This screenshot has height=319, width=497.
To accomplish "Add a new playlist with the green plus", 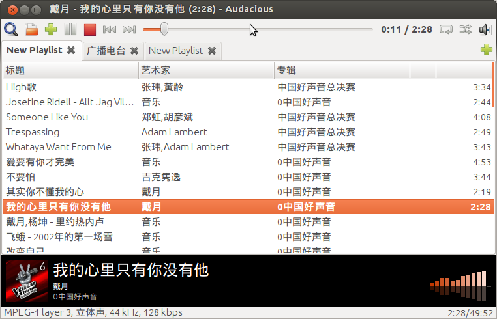I will click(x=486, y=49).
